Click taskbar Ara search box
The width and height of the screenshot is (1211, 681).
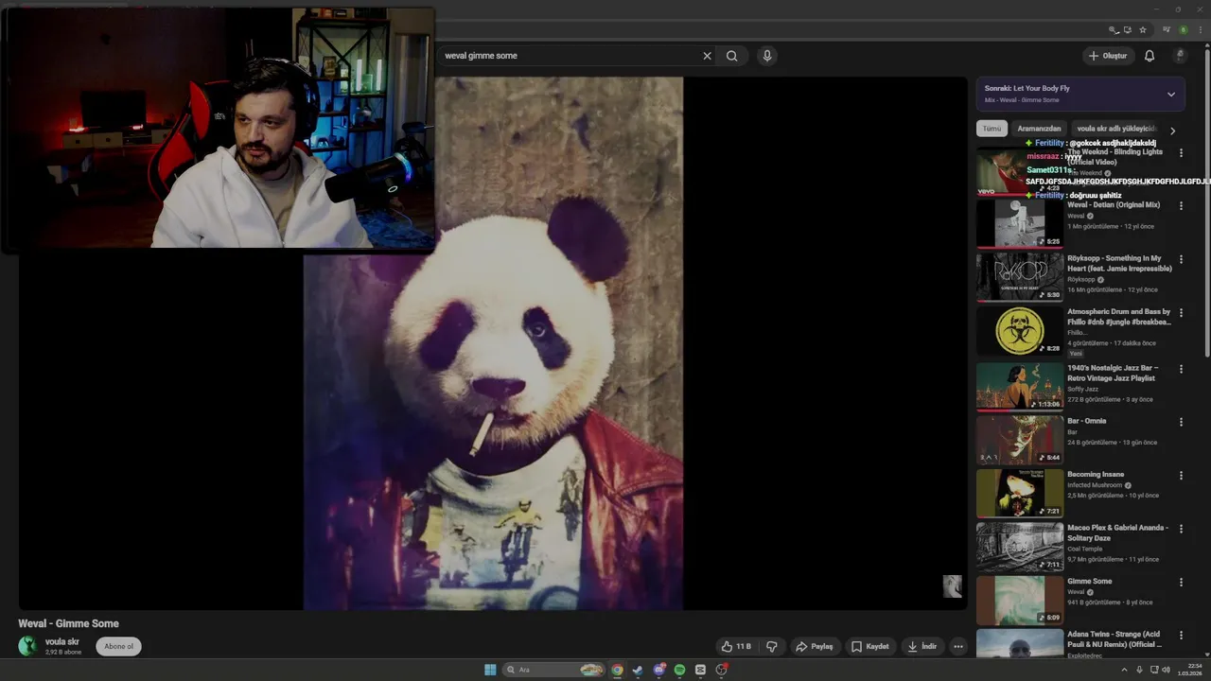[x=554, y=670]
